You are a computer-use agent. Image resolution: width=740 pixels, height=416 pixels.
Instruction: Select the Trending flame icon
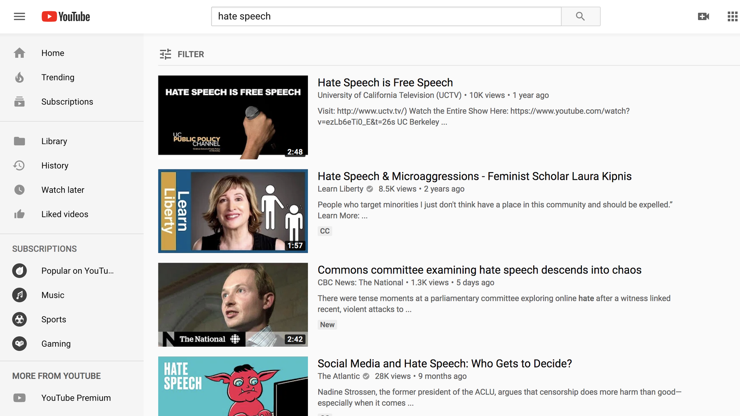(x=19, y=77)
